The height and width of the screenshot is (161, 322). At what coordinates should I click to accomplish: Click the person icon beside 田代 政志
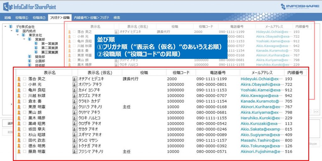19,140
